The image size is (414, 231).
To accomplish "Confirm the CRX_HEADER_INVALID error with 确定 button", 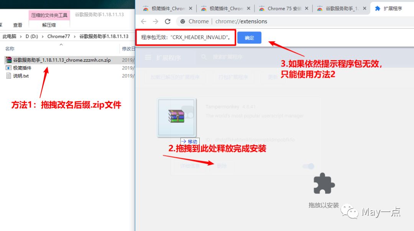I will [249, 38].
